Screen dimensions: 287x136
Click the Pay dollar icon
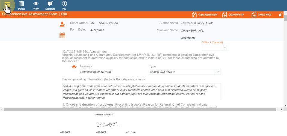(64, 5)
